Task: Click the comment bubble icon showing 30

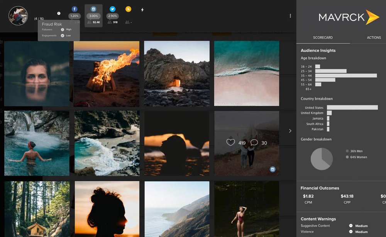Action: coord(254,142)
